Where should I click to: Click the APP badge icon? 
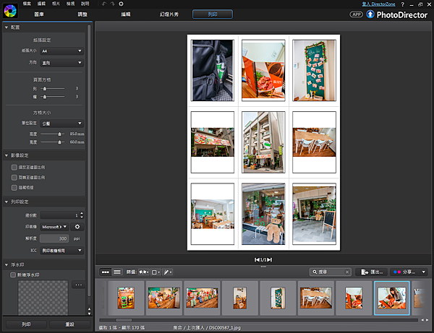356,14
